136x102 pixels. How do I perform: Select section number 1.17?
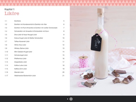(6, 76)
